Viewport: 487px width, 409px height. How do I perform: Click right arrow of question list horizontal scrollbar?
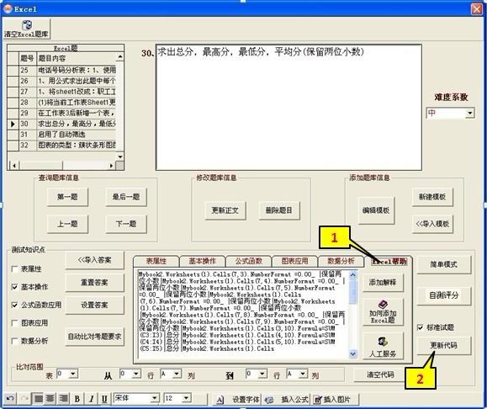point(112,166)
